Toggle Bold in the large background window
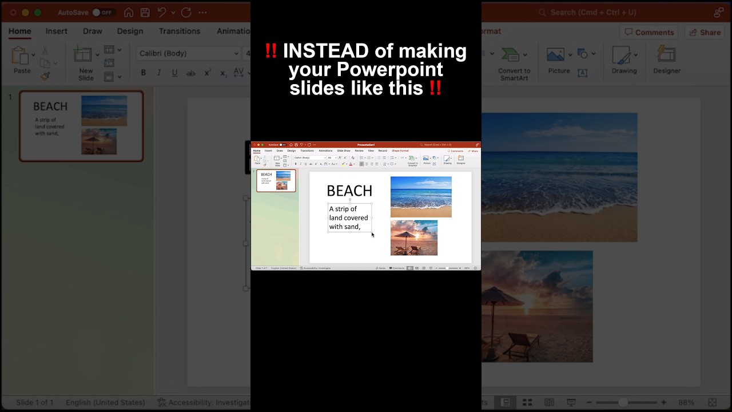 (143, 73)
